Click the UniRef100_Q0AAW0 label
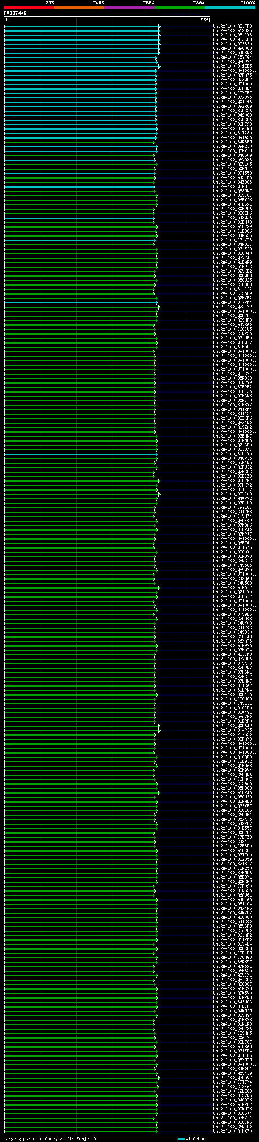Screen dimensions: 259x1142 click(x=232, y=802)
